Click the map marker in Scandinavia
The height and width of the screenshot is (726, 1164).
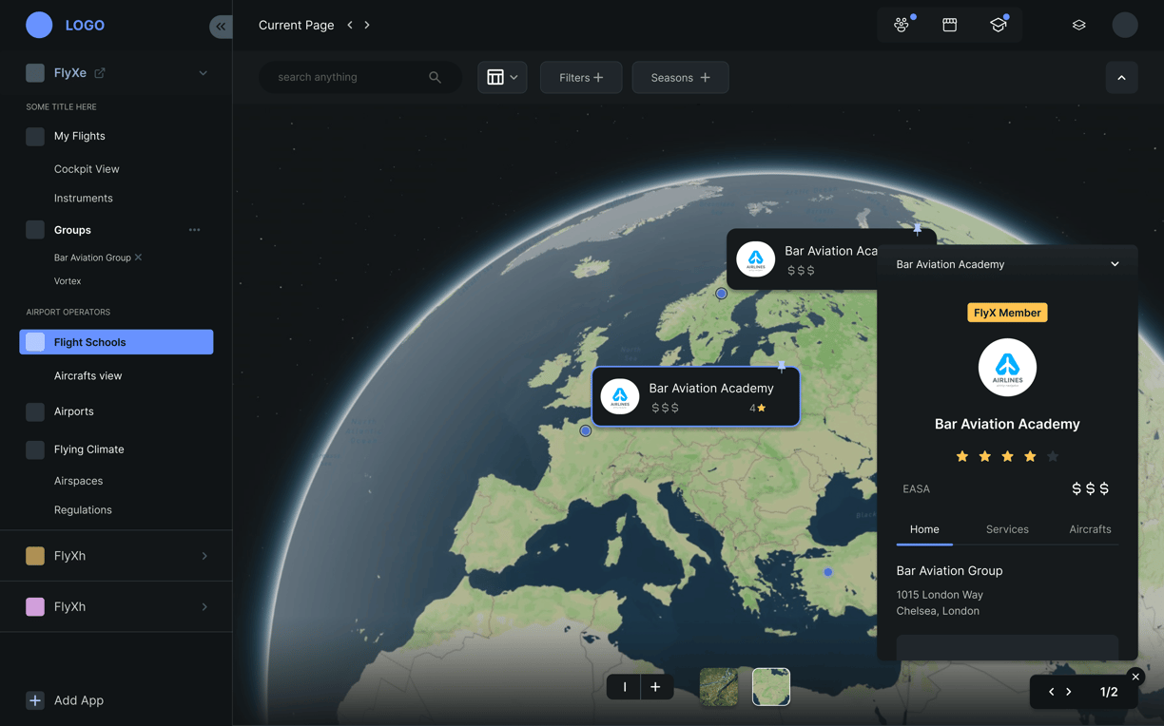722,294
